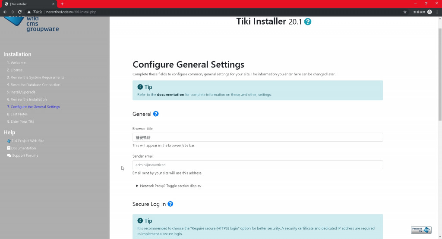Go to step 1. Welcome

pos(16,63)
